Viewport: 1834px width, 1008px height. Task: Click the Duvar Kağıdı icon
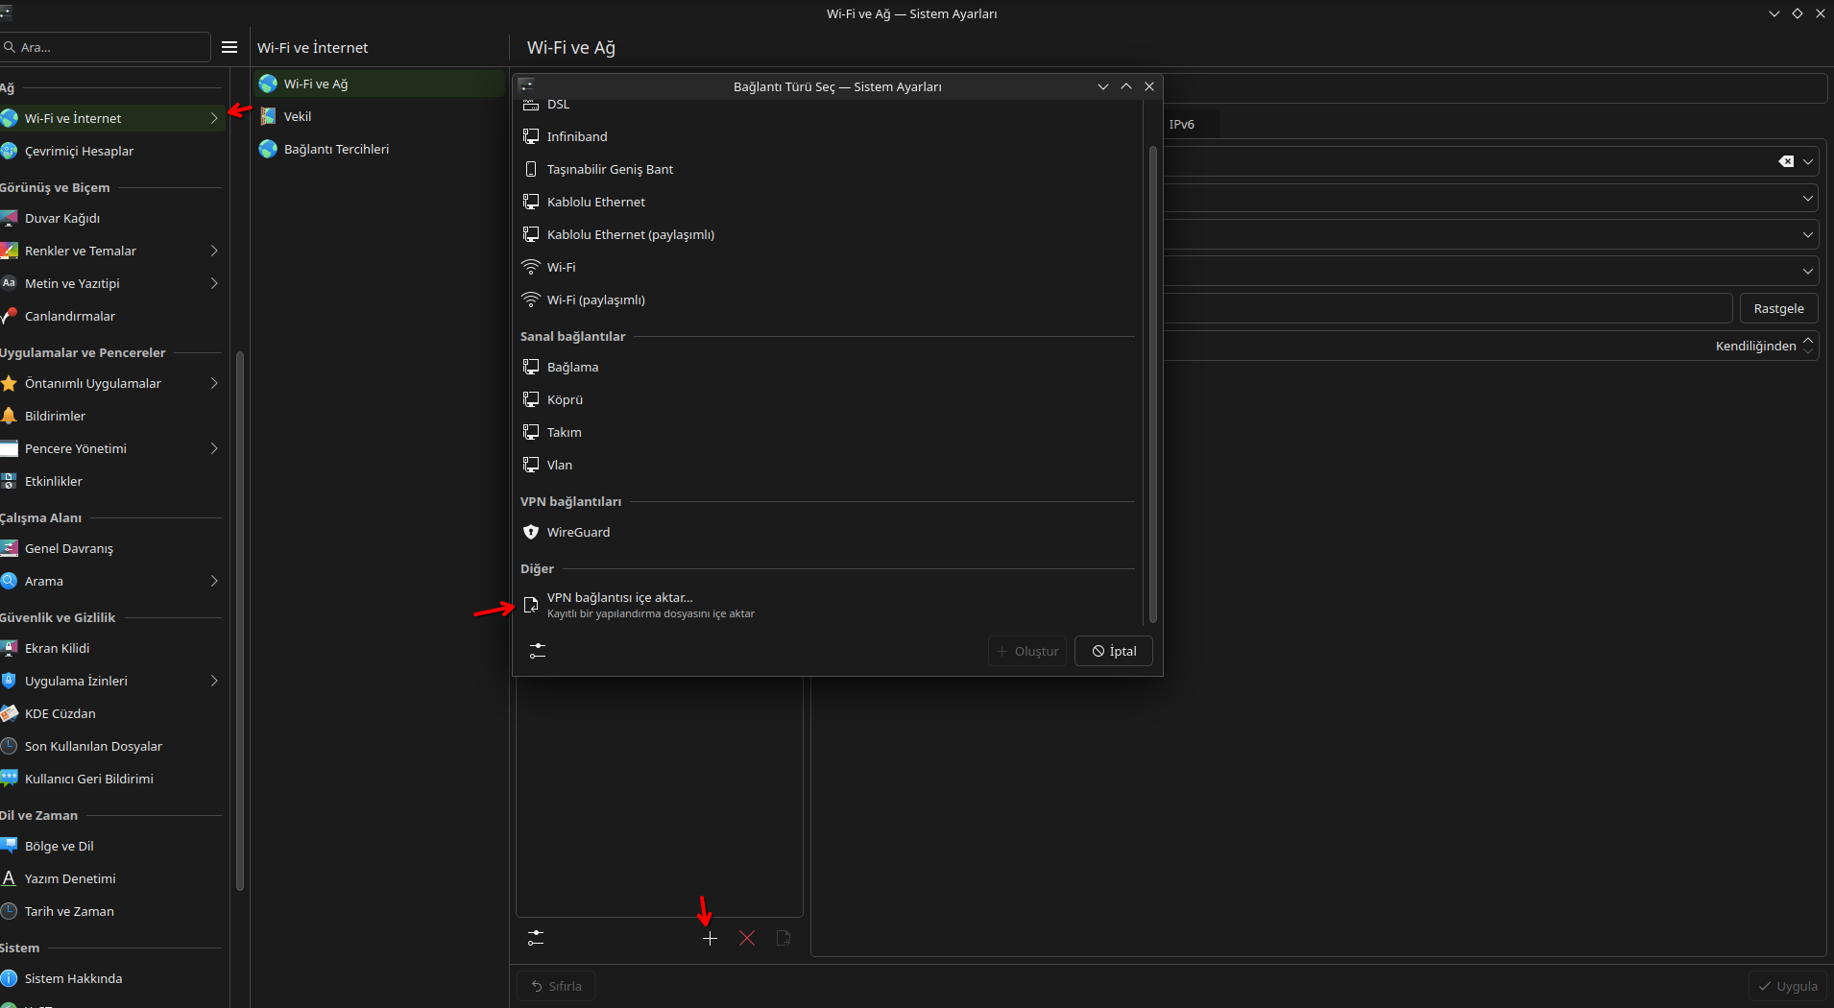click(x=10, y=218)
